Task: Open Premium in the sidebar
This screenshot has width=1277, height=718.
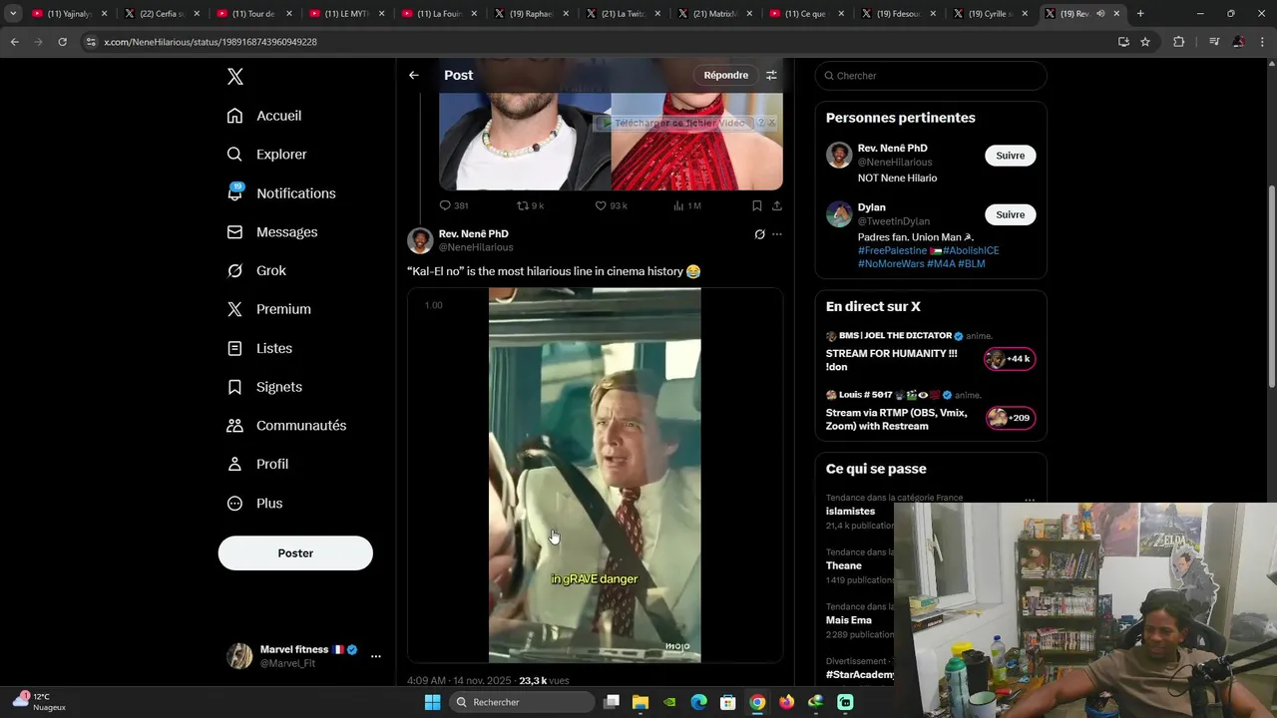Action: (269, 309)
